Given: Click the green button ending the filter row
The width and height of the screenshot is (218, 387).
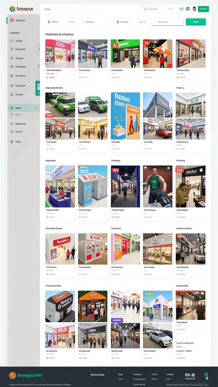Looking at the screenshot, I should 196,22.
